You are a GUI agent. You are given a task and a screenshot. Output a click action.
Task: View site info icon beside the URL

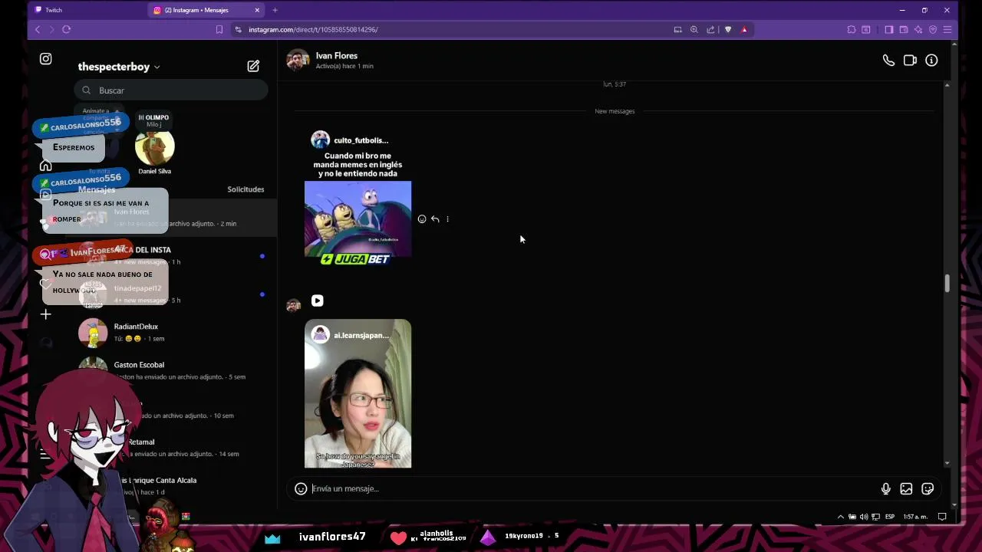click(x=239, y=29)
